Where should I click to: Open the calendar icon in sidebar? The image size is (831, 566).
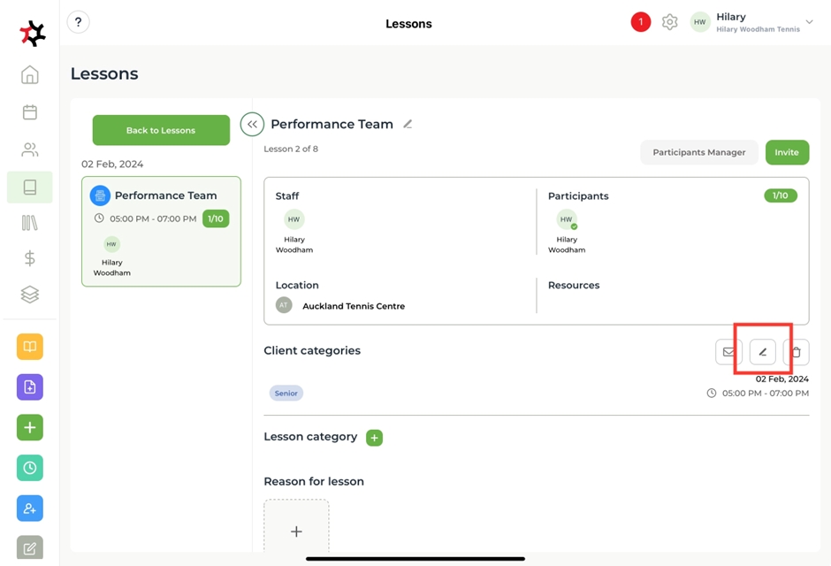click(30, 112)
